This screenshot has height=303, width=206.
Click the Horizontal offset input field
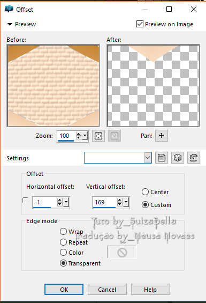click(44, 202)
